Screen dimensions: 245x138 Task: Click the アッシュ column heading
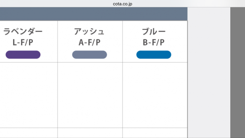tap(89, 32)
